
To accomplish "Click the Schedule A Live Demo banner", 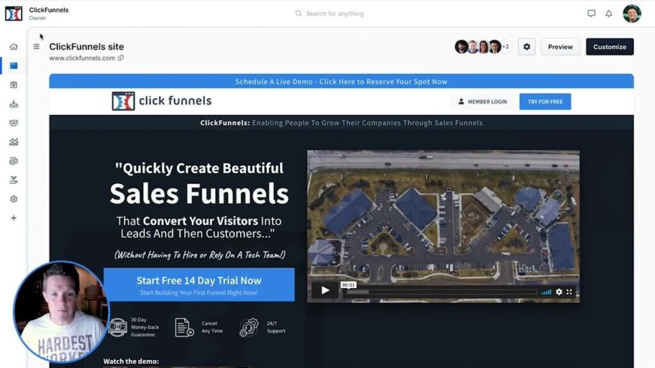I will [x=342, y=81].
